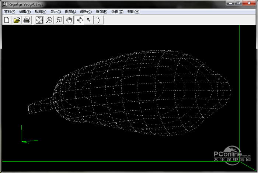
Task: Click the New file toolbar icon
Action: click(7, 20)
